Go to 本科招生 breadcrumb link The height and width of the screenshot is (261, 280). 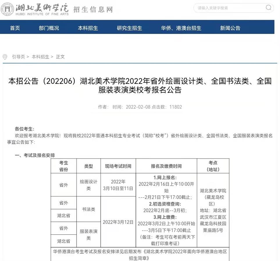40,57
